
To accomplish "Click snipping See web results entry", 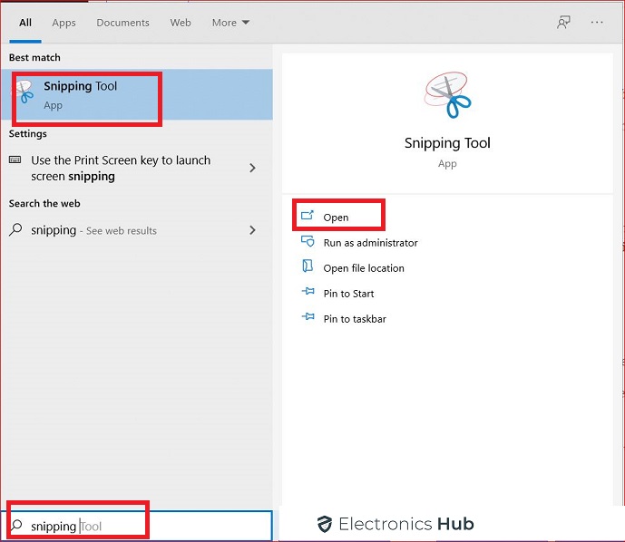I will point(137,230).
